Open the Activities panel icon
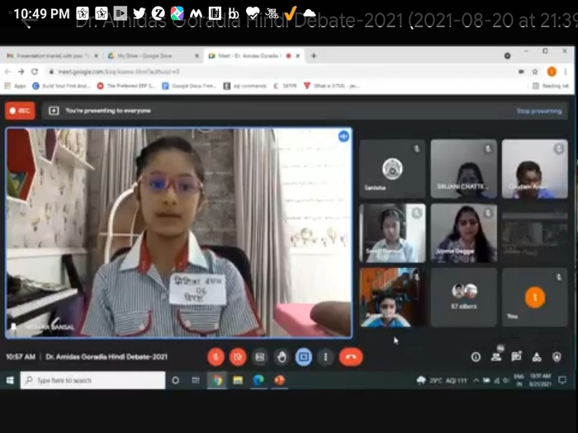The width and height of the screenshot is (578, 433). (x=537, y=357)
